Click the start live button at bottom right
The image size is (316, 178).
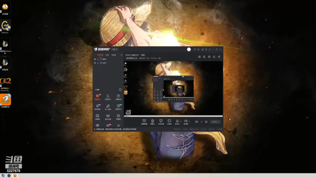[x=215, y=122]
